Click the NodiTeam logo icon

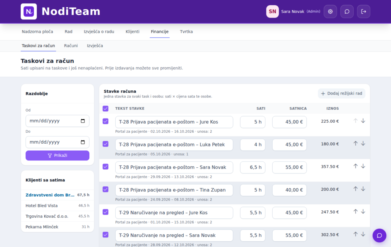tap(29, 11)
